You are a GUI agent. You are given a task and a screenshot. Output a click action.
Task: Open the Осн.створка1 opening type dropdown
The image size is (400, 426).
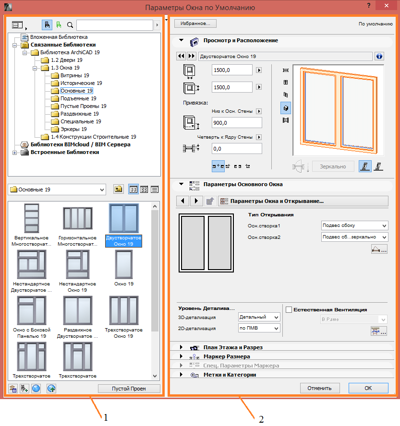point(354,225)
